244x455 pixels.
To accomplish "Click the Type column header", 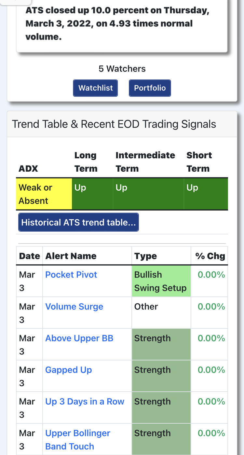I will (x=145, y=256).
